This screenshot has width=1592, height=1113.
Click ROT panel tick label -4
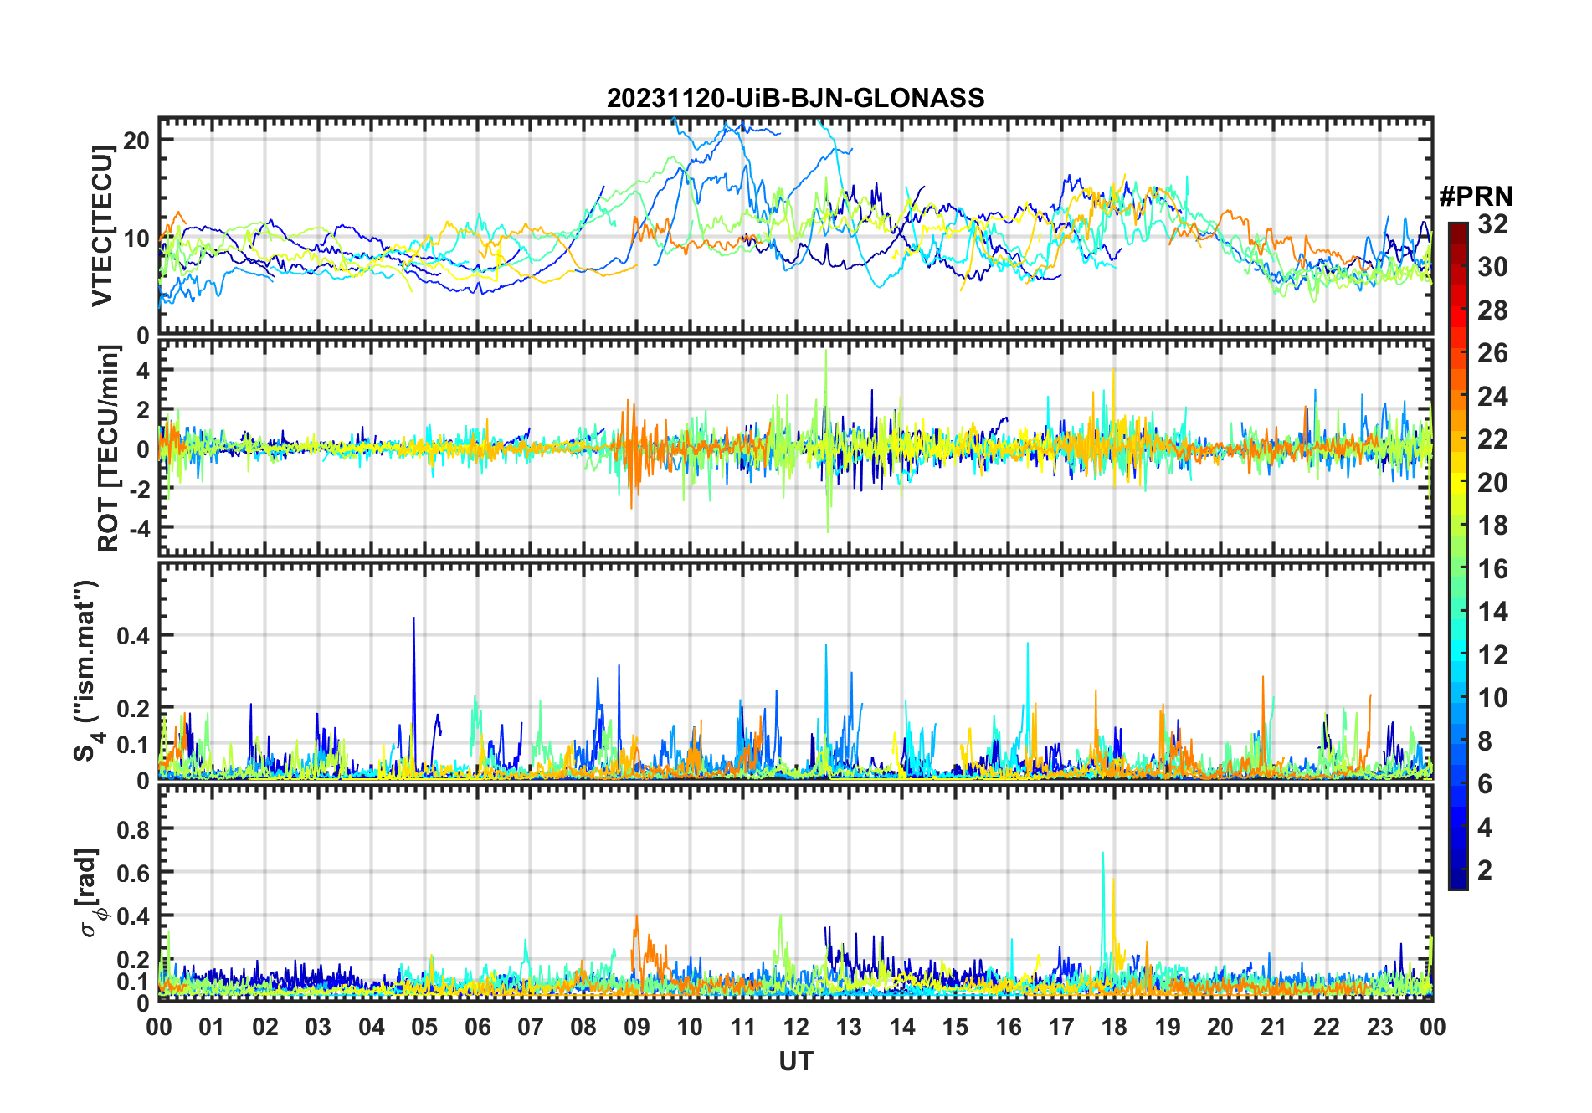(x=139, y=529)
